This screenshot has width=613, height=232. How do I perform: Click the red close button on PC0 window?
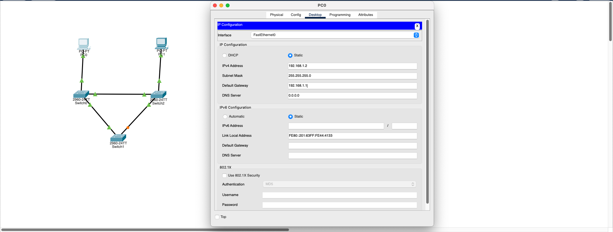click(x=215, y=5)
